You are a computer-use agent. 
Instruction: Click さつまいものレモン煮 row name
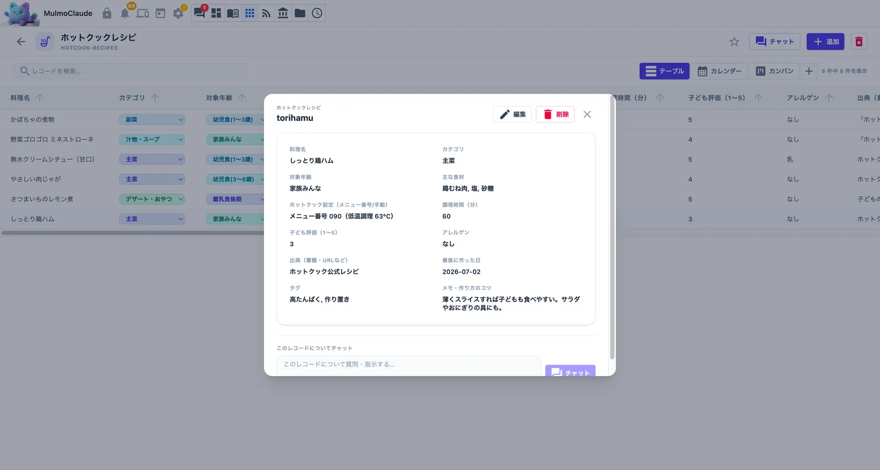click(42, 199)
